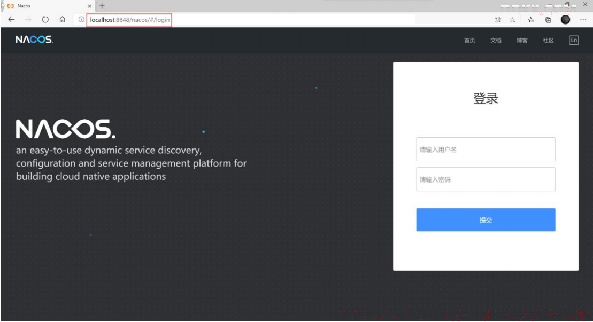Screen dimensions: 593x322
Task: Open the 社区 navigation link
Action: 549,41
